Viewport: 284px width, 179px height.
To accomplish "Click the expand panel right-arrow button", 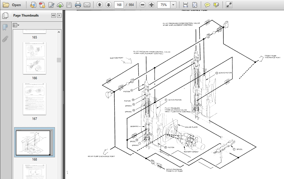I will pos(59,15).
